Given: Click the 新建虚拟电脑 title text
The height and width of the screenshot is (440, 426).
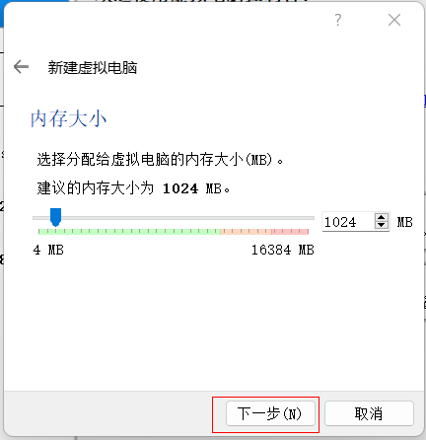Looking at the screenshot, I should click(93, 67).
